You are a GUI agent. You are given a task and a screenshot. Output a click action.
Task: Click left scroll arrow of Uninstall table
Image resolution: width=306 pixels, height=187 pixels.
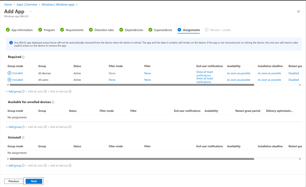click(8, 159)
